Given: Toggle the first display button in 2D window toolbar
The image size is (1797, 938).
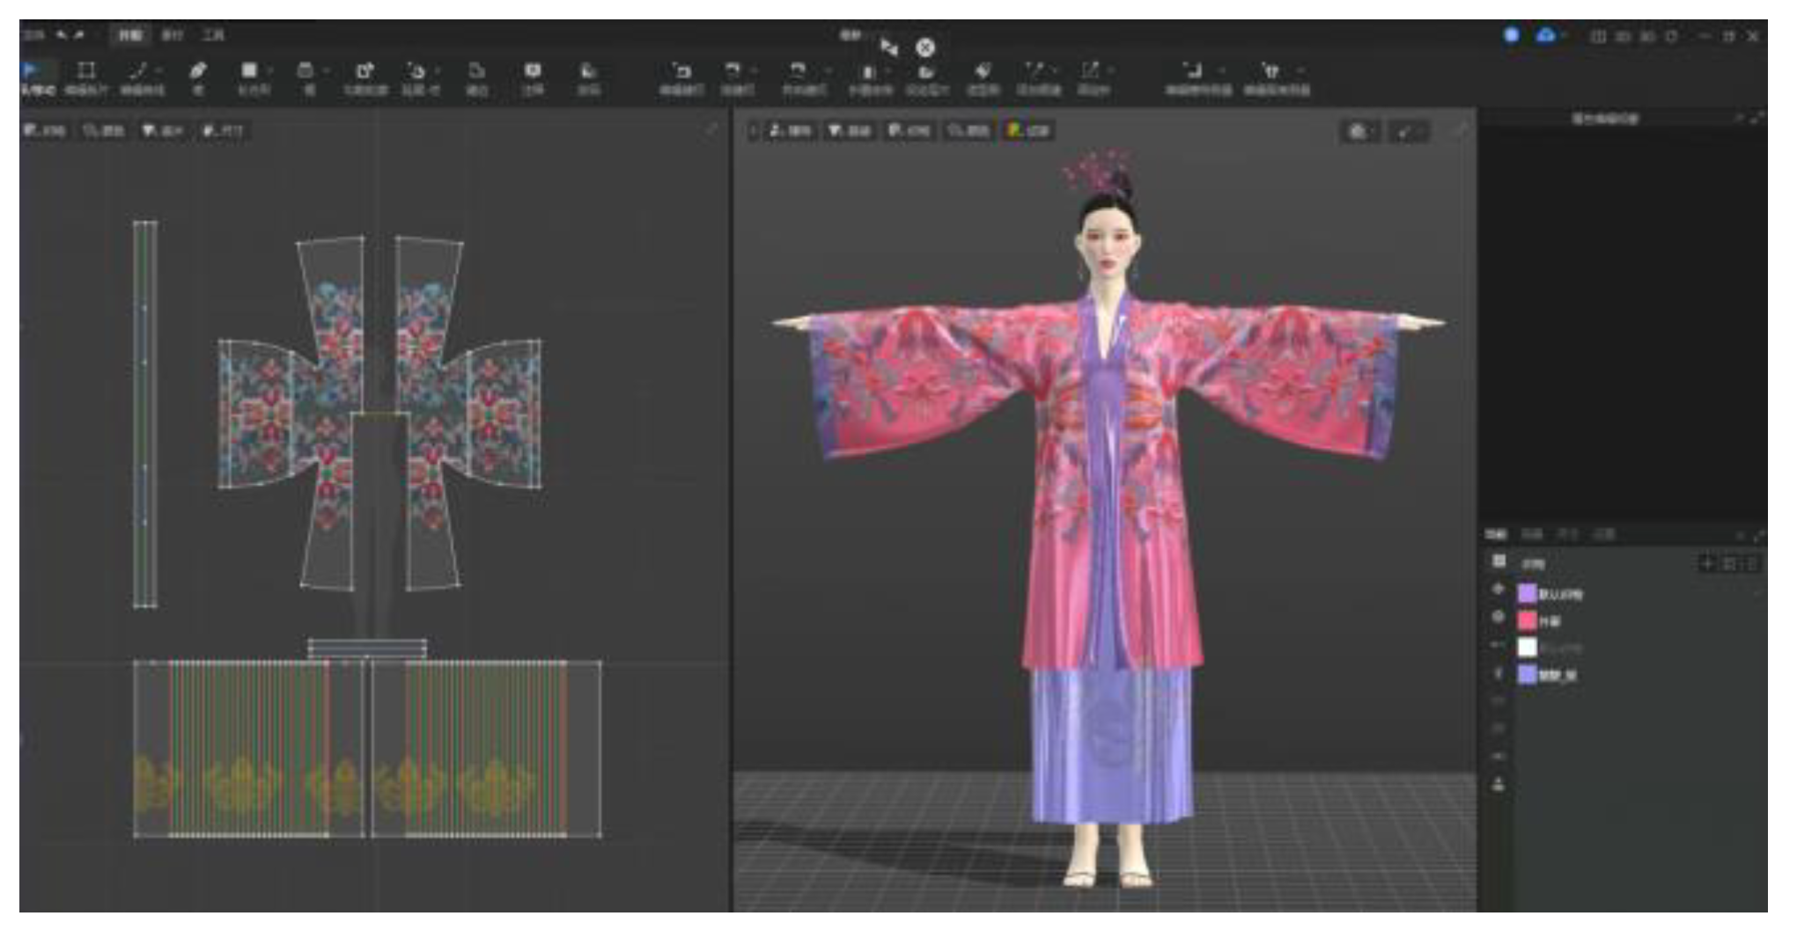Looking at the screenshot, I should tap(44, 131).
